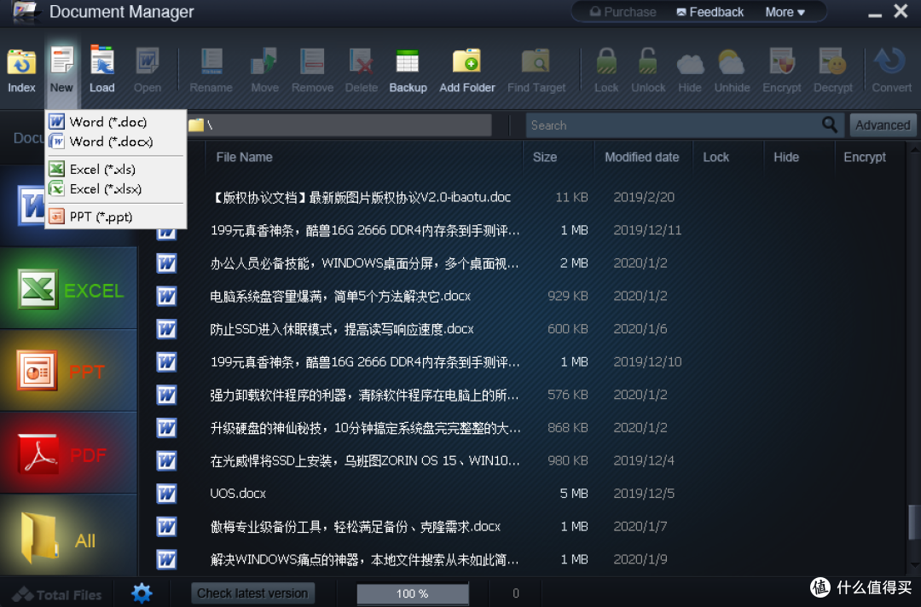
Task: Click the Lock padlock icon
Action: [606, 61]
